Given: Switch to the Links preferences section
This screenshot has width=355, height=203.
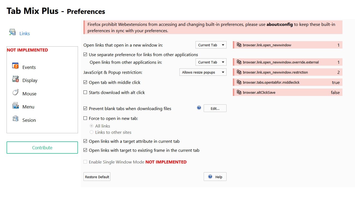Looking at the screenshot, I should (x=25, y=34).
